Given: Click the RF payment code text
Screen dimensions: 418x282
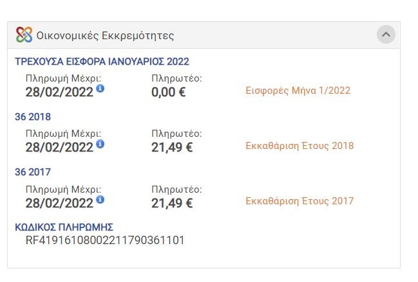Looking at the screenshot, I should tap(105, 240).
